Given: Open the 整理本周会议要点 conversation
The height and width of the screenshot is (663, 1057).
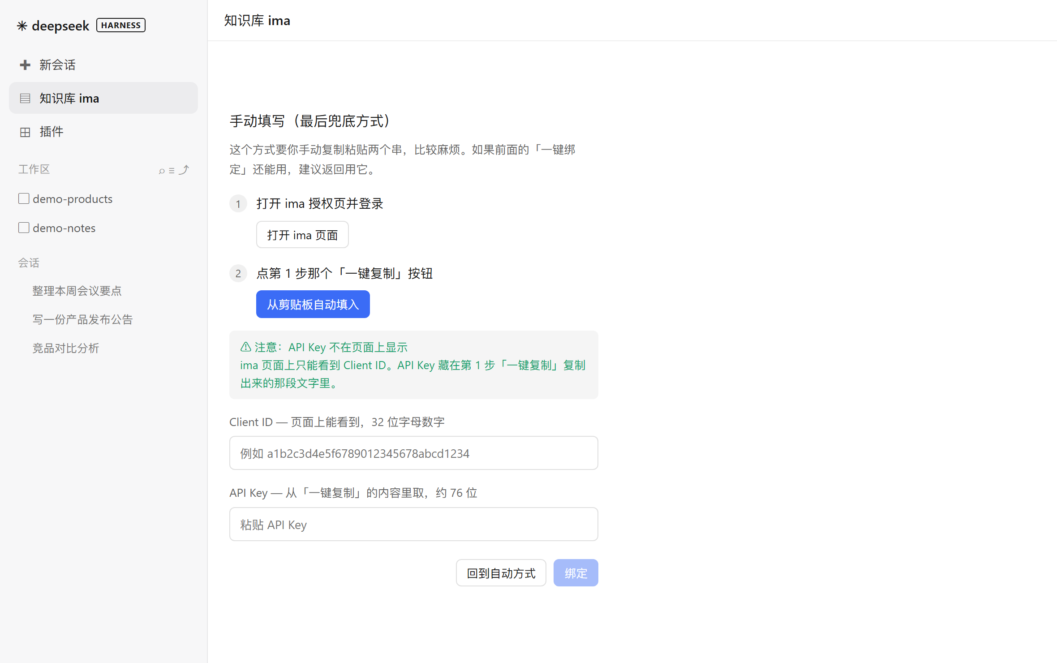Looking at the screenshot, I should (77, 291).
